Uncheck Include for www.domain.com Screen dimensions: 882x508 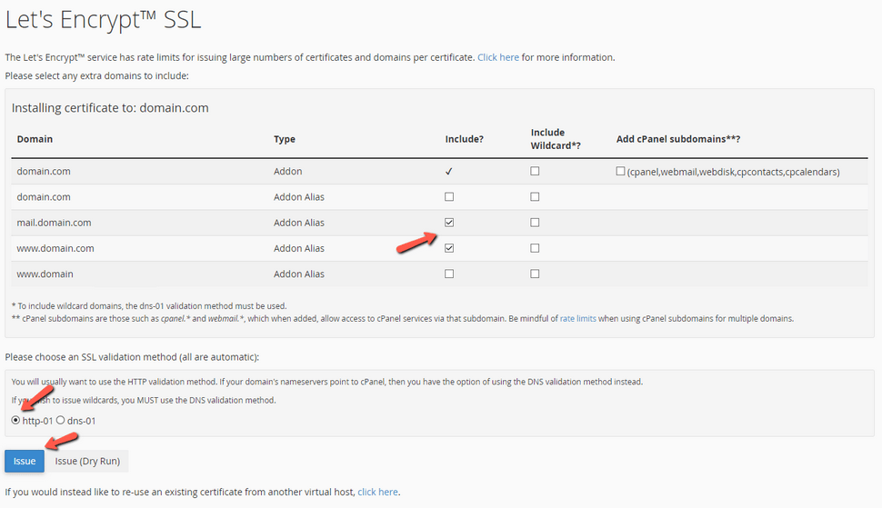click(x=449, y=248)
